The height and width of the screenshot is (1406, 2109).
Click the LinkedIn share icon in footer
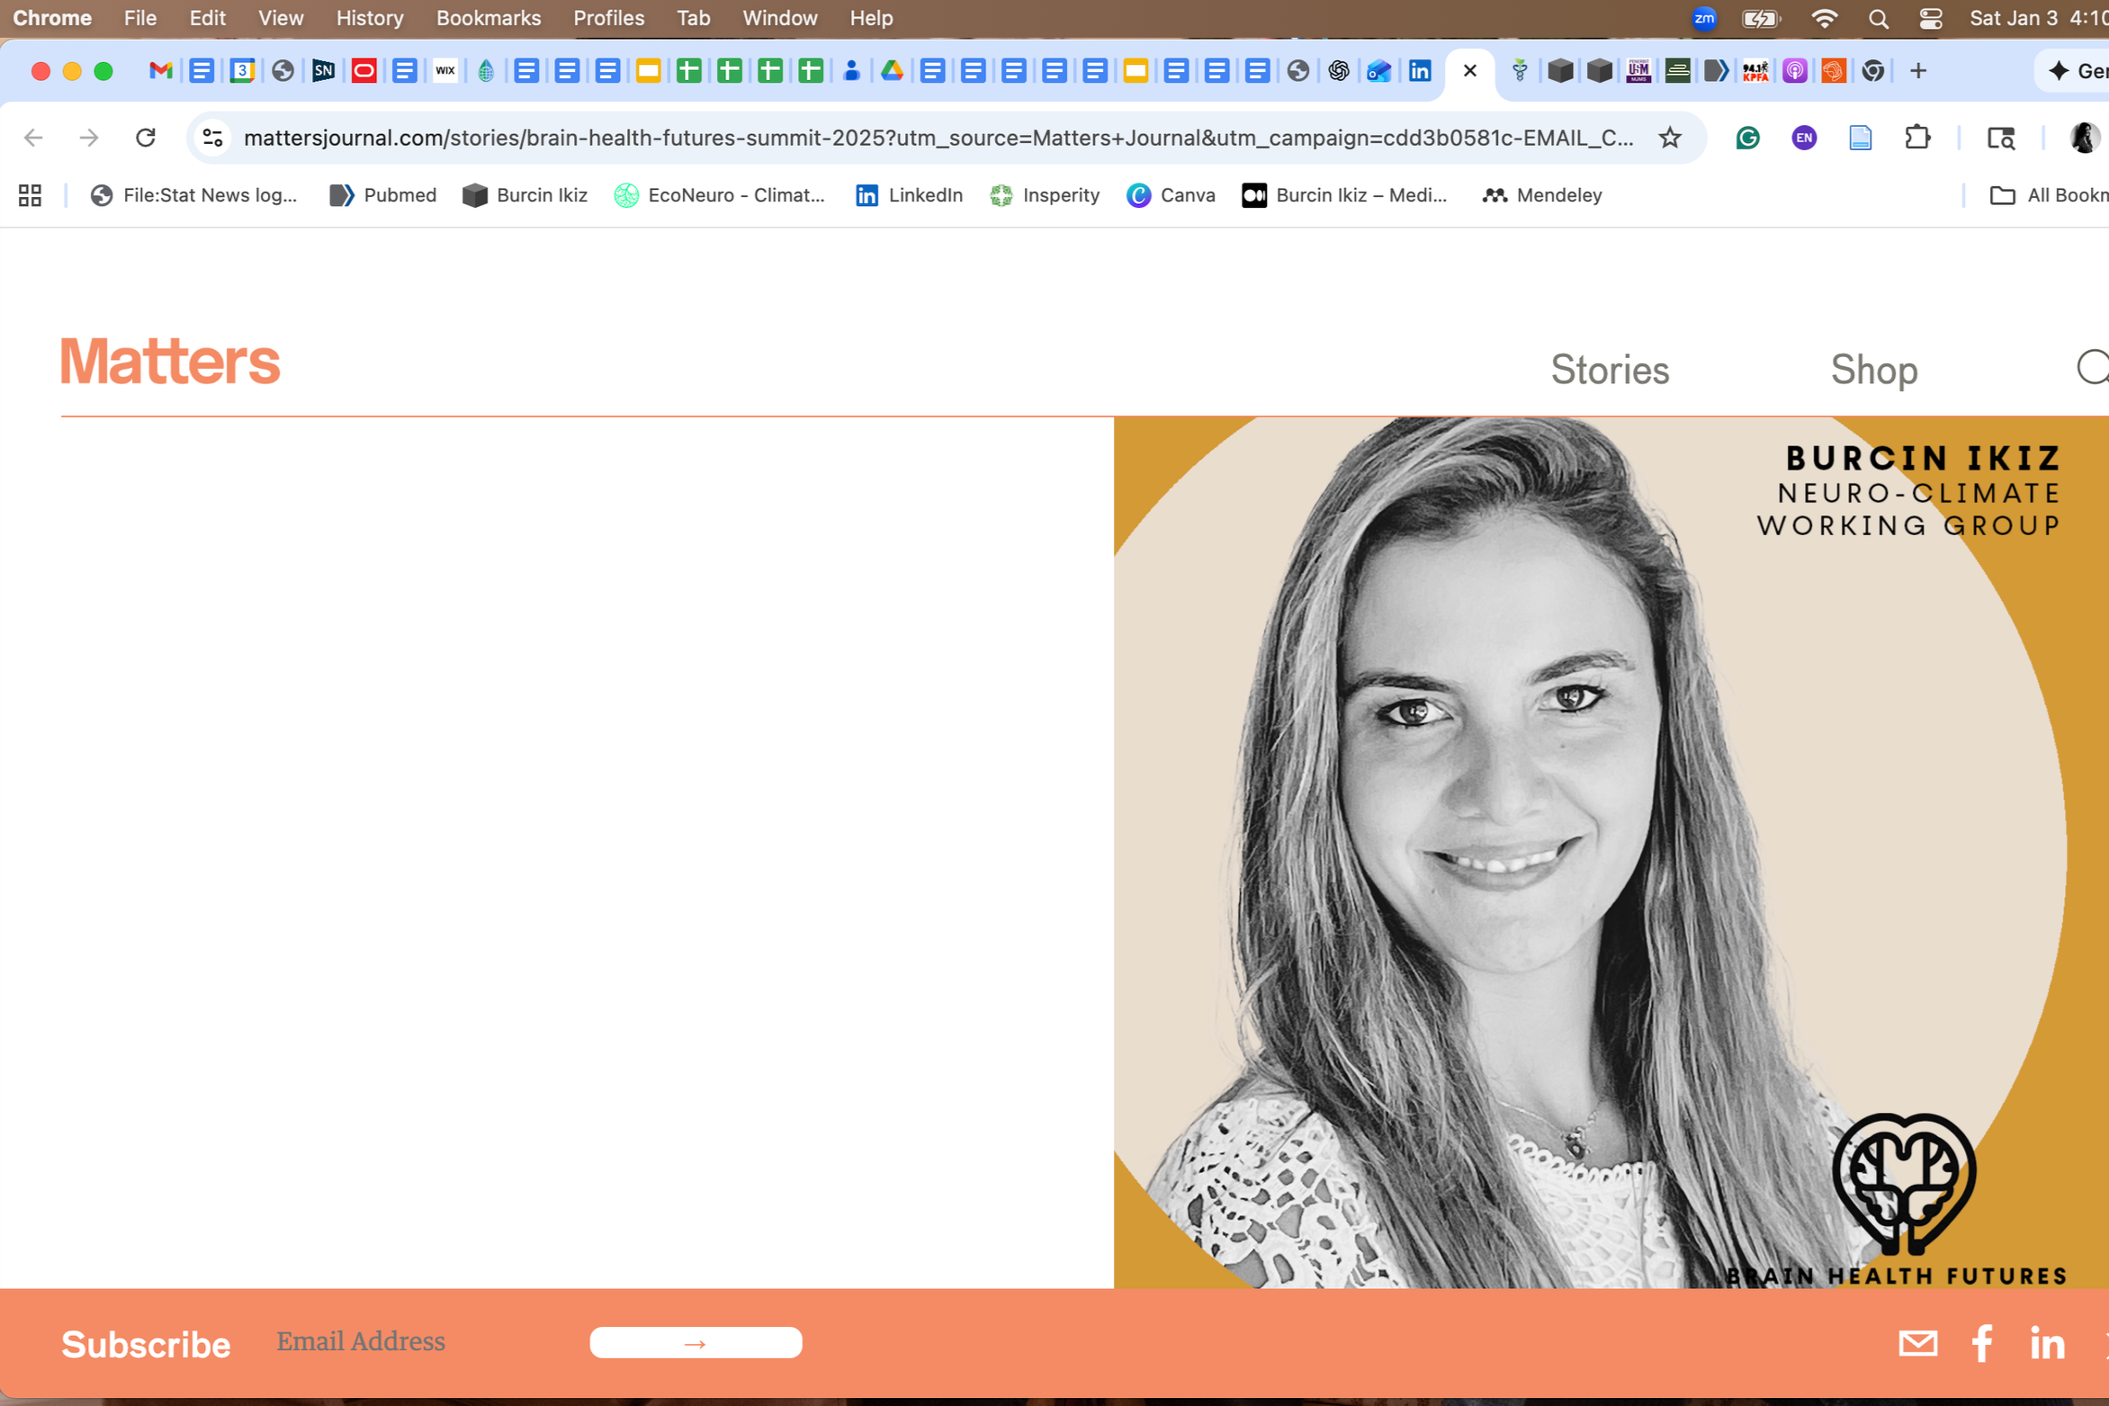2047,1343
